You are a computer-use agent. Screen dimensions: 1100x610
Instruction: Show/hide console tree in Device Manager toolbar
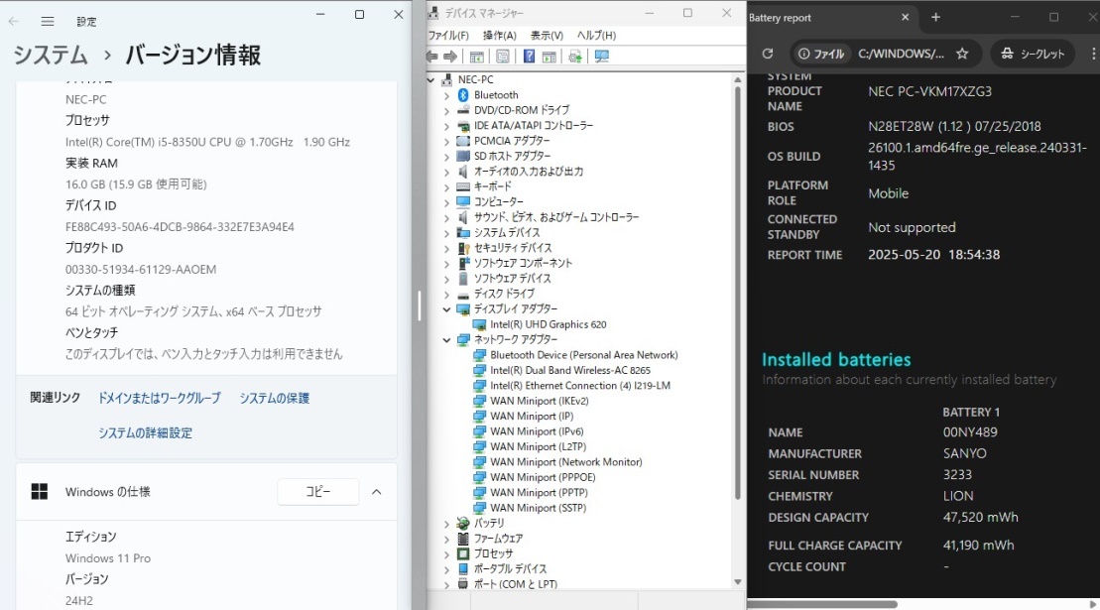[x=477, y=57]
